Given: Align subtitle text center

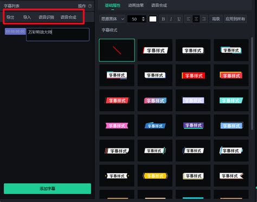Looking at the screenshot, I should pyautogui.click(x=196, y=19).
